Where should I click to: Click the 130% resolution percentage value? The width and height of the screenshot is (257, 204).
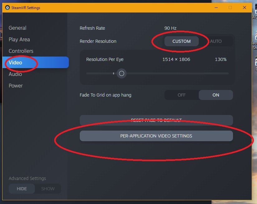(x=221, y=59)
